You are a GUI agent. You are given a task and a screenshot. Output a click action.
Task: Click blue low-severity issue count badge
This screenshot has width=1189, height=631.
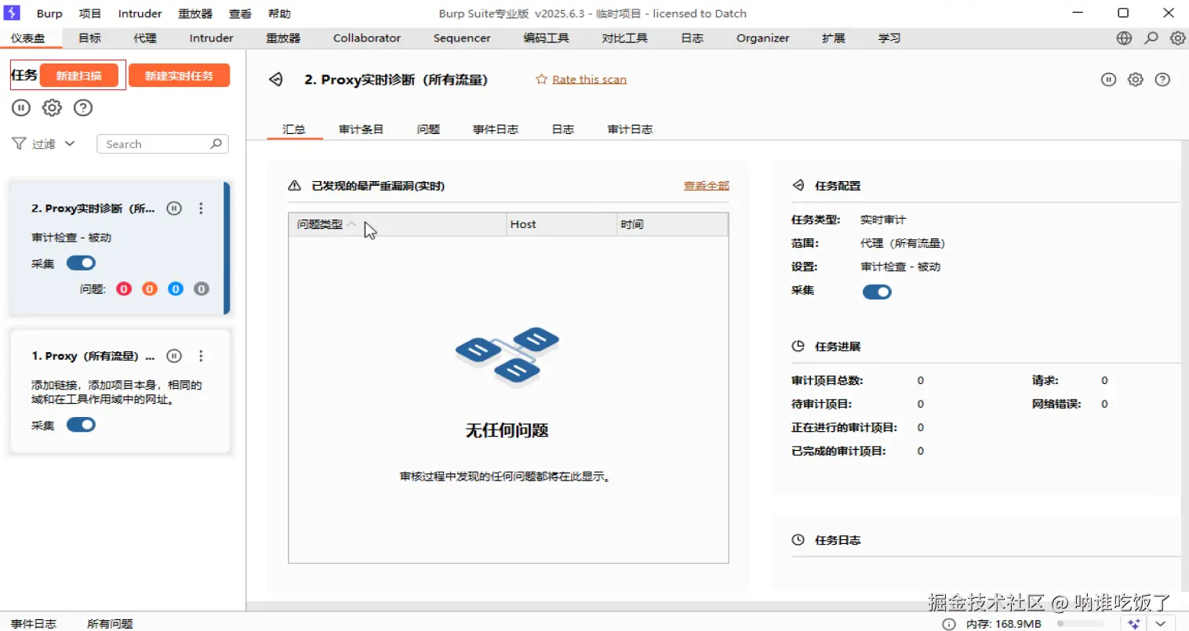[176, 288]
